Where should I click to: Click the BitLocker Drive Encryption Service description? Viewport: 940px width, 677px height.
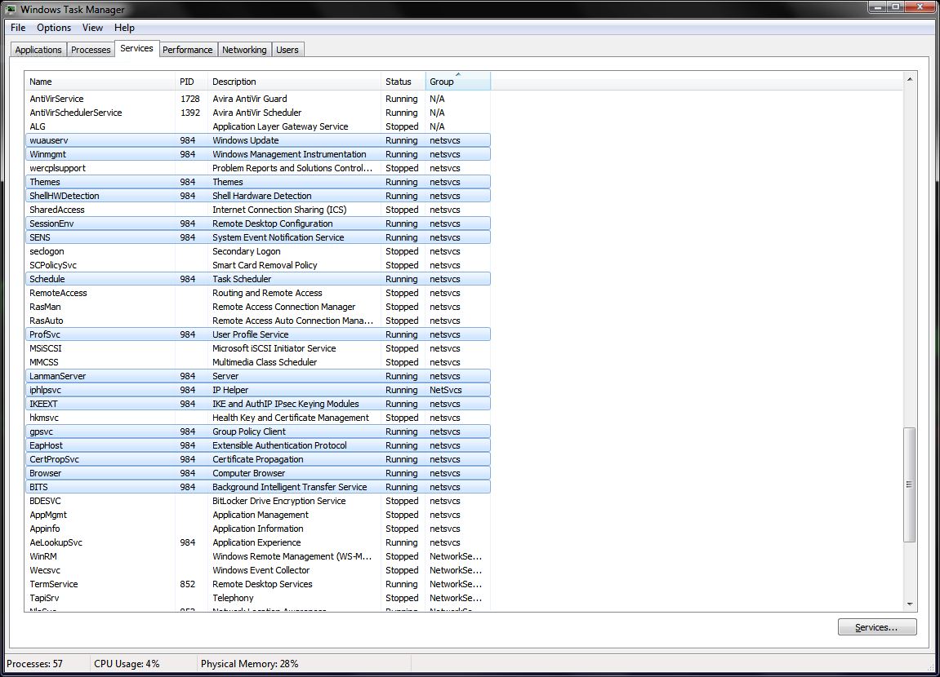click(x=278, y=501)
